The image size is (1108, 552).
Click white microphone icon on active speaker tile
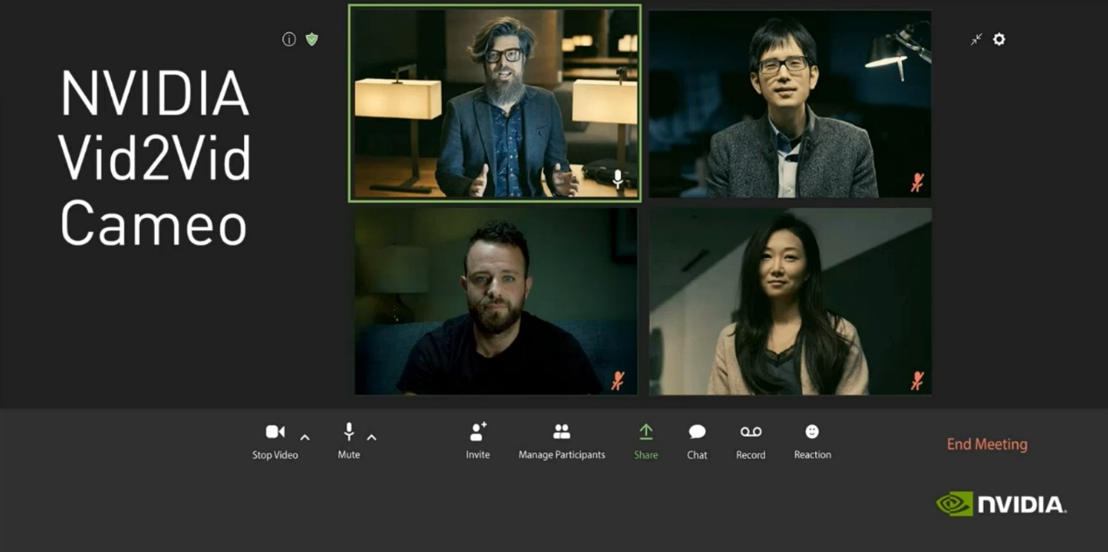pos(618,180)
